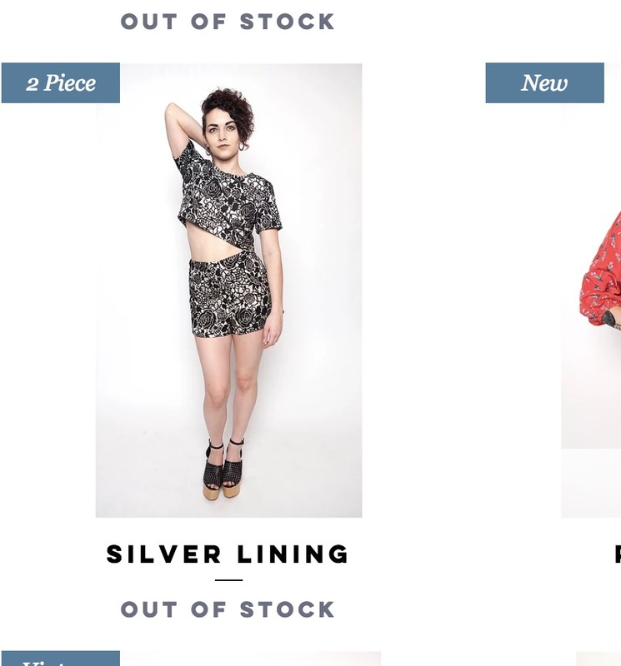Open the Silver Lining product photo
Image resolution: width=621 pixels, height=666 pixels.
(229, 291)
